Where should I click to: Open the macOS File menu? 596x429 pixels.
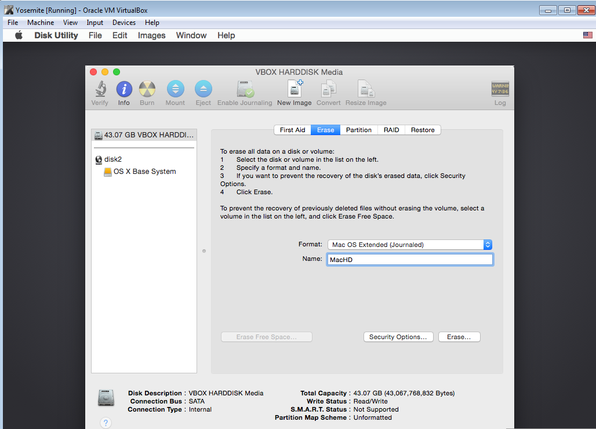[95, 35]
